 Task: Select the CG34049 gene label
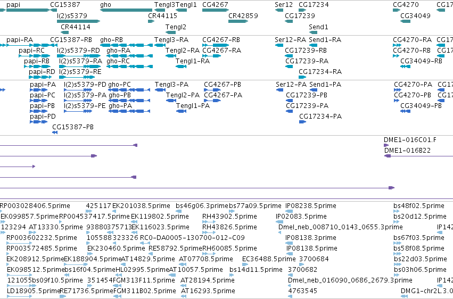tap(415, 15)
